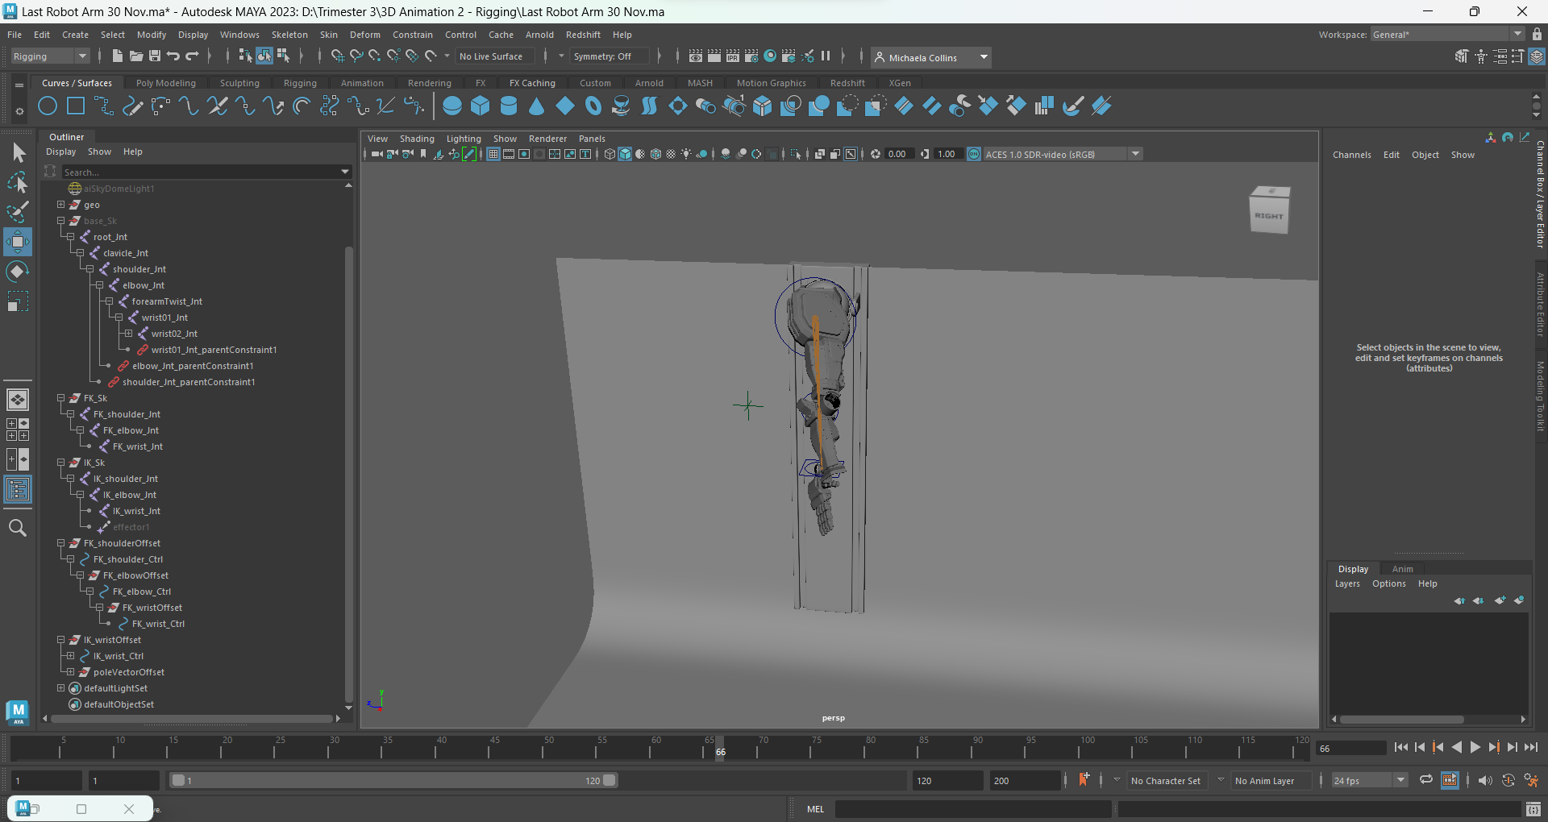
Task: Create a NURBS cone from the shelf
Action: pyautogui.click(x=537, y=106)
